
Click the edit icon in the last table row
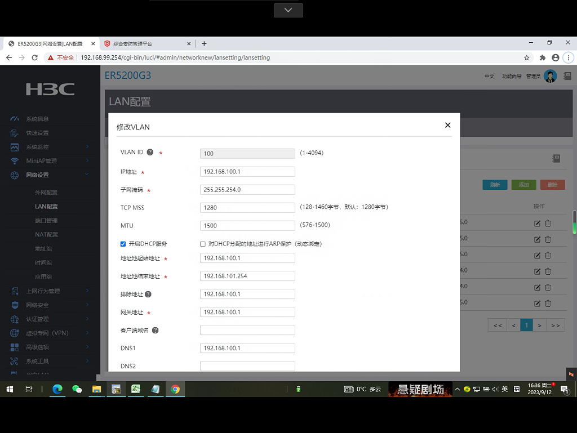tap(537, 303)
